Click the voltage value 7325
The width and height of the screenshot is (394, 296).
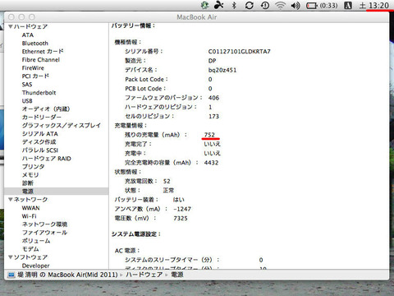point(181,218)
